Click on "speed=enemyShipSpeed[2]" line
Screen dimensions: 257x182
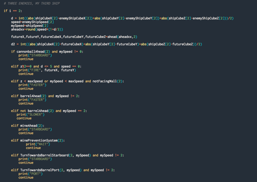pyautogui.click(x=32, y=21)
